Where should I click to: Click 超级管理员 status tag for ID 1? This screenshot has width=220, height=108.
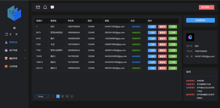click(x=136, y=27)
